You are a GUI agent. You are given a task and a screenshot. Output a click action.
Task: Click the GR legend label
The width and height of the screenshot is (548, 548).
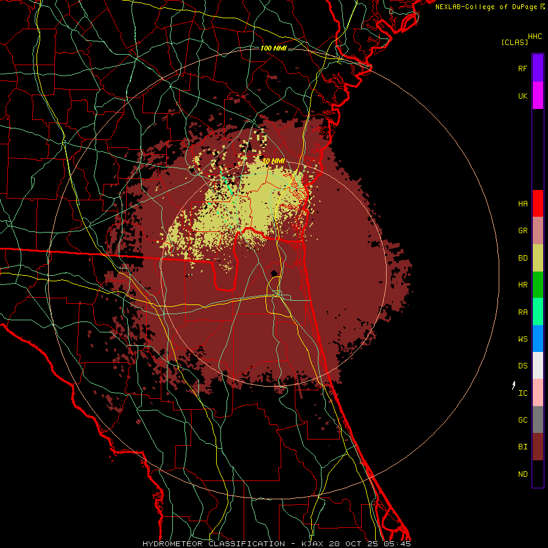click(x=522, y=231)
